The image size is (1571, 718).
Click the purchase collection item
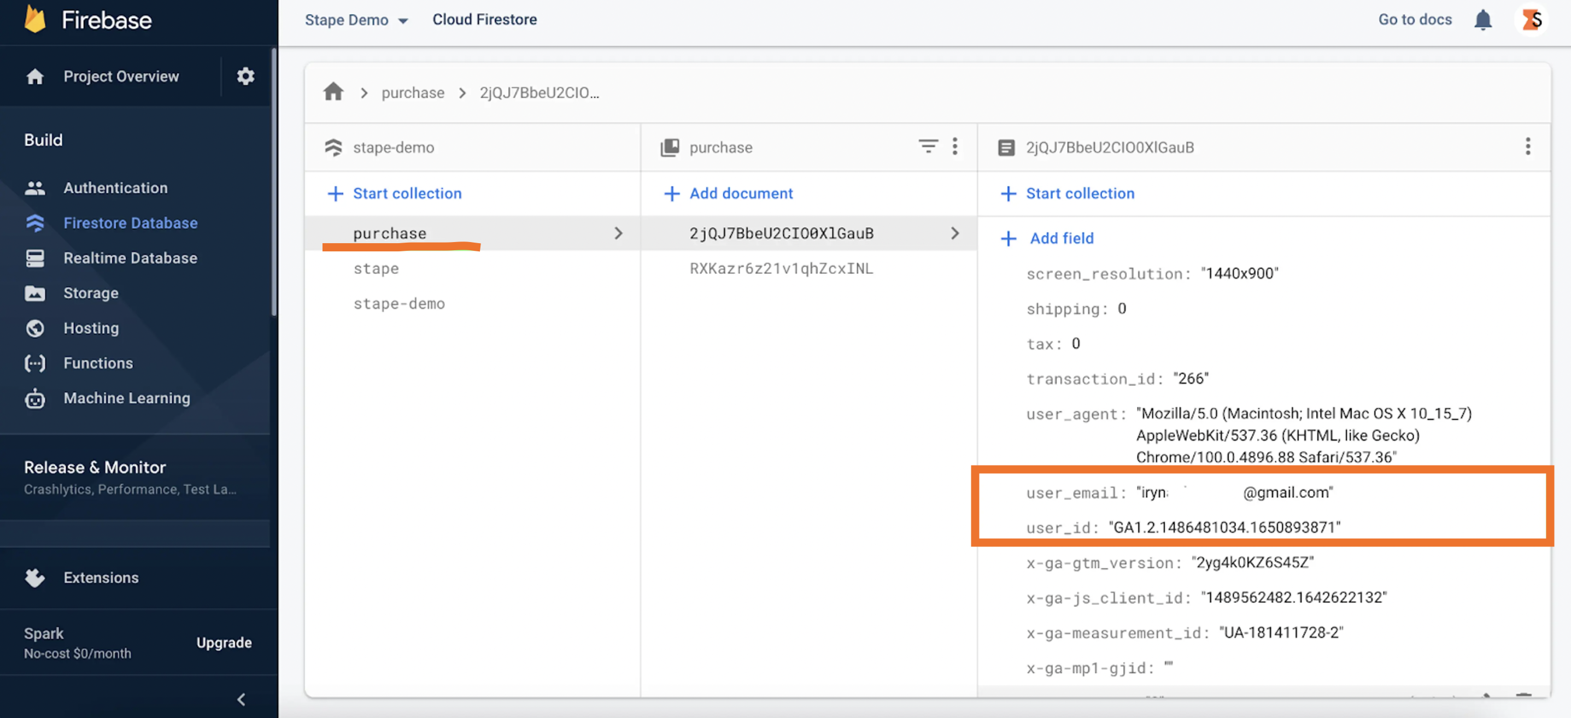tap(390, 231)
